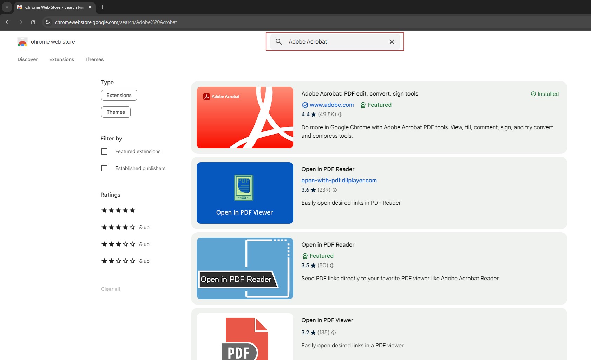Open the 'Open in PDF Viewer' blue thumbnail
This screenshot has width=591, height=360.
point(245,193)
